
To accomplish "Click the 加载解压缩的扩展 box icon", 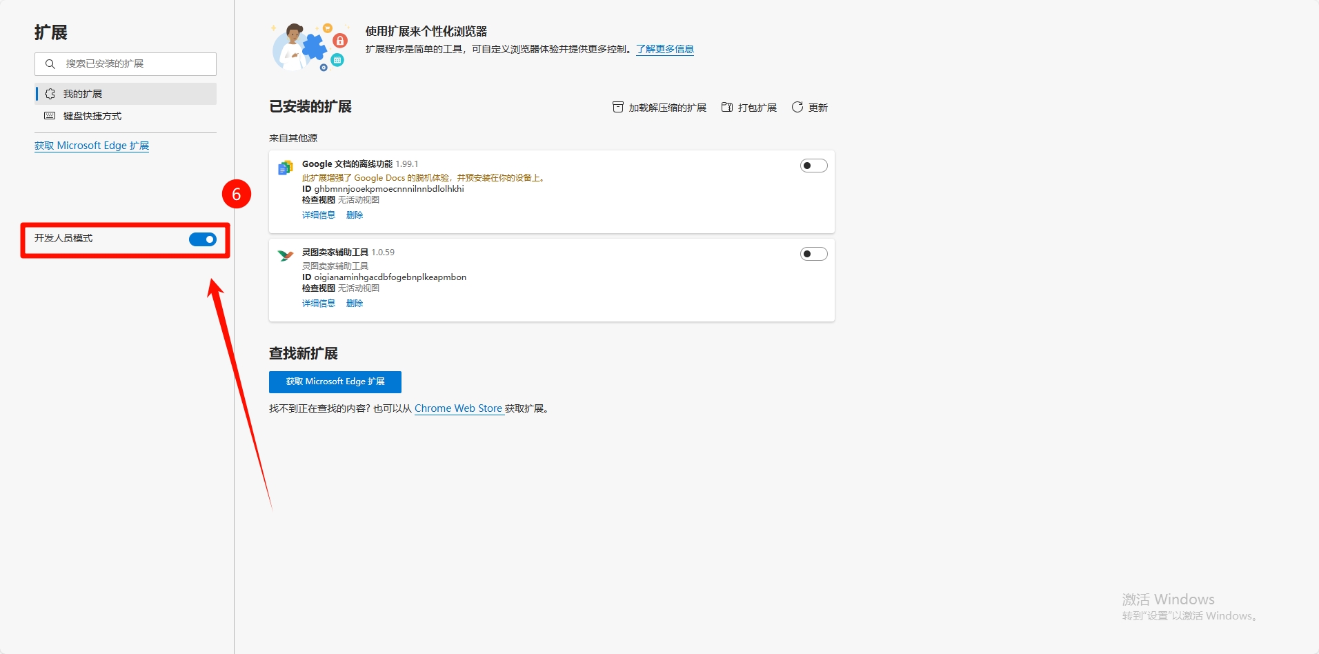I will click(x=618, y=107).
